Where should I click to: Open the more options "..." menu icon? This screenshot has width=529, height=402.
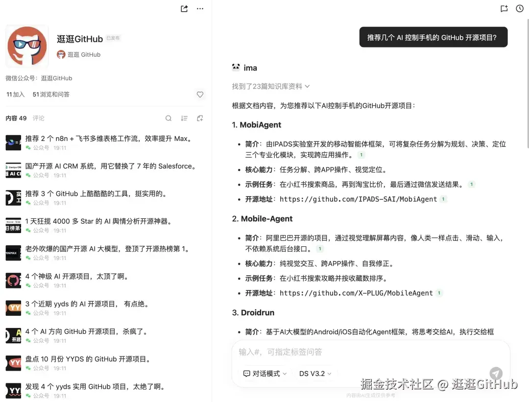pos(200,8)
